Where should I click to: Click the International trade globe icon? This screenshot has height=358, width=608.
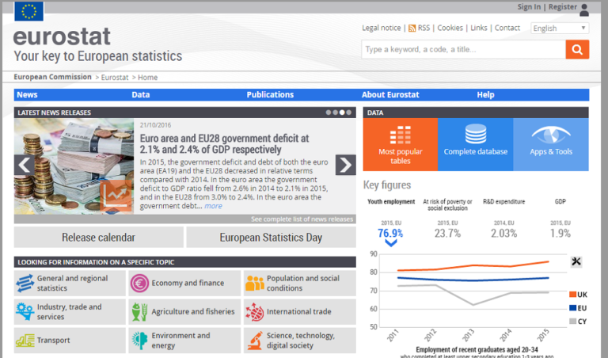pos(254,312)
